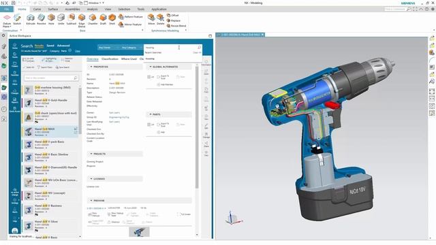Open the File menu
The height and width of the screenshot is (245, 436).
click(x=6, y=9)
